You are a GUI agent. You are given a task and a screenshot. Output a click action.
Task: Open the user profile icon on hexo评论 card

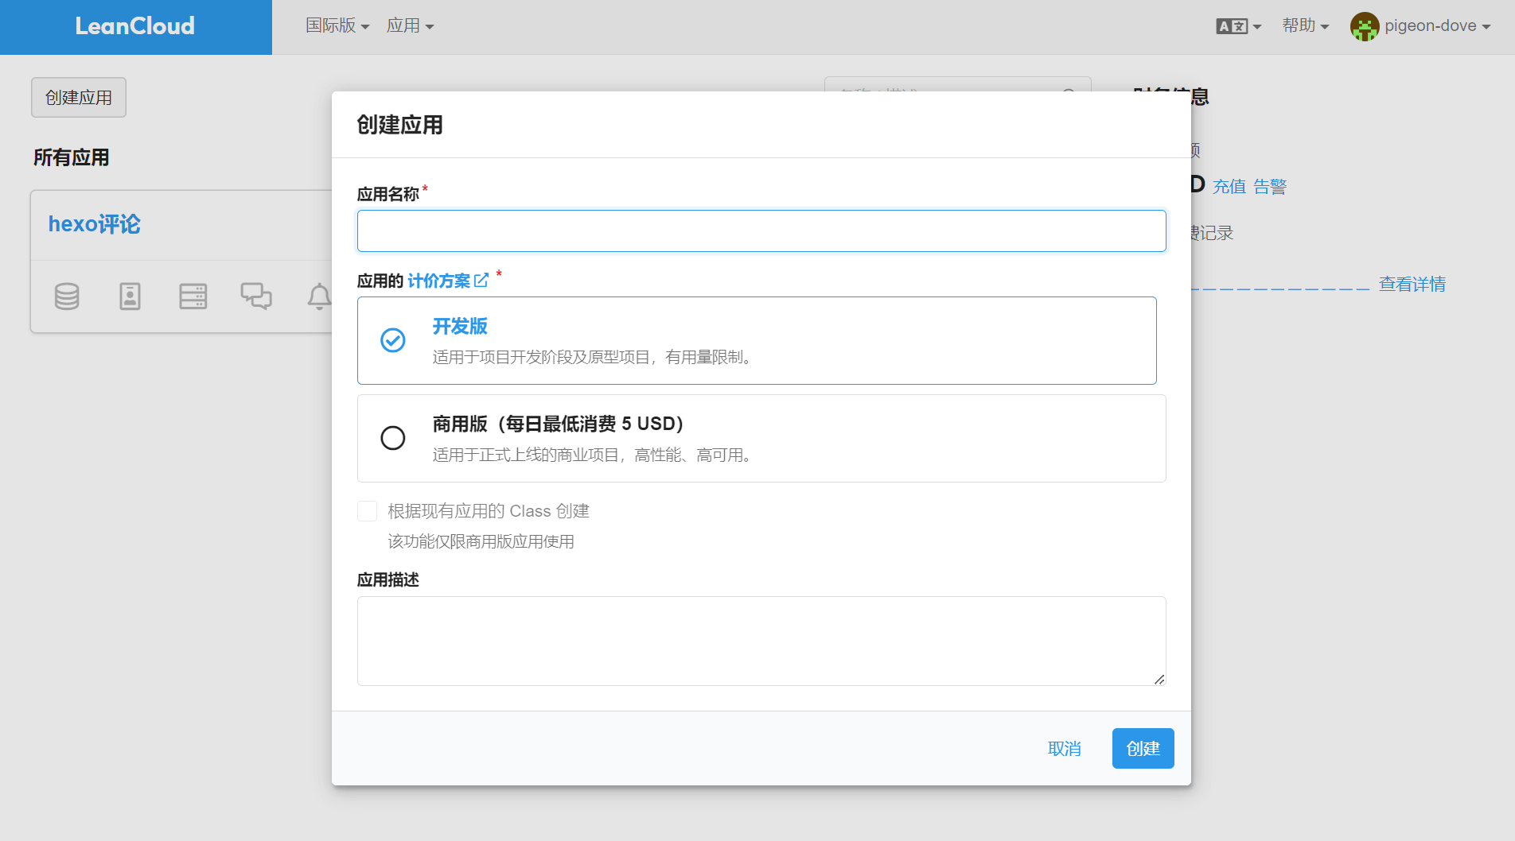(x=130, y=296)
